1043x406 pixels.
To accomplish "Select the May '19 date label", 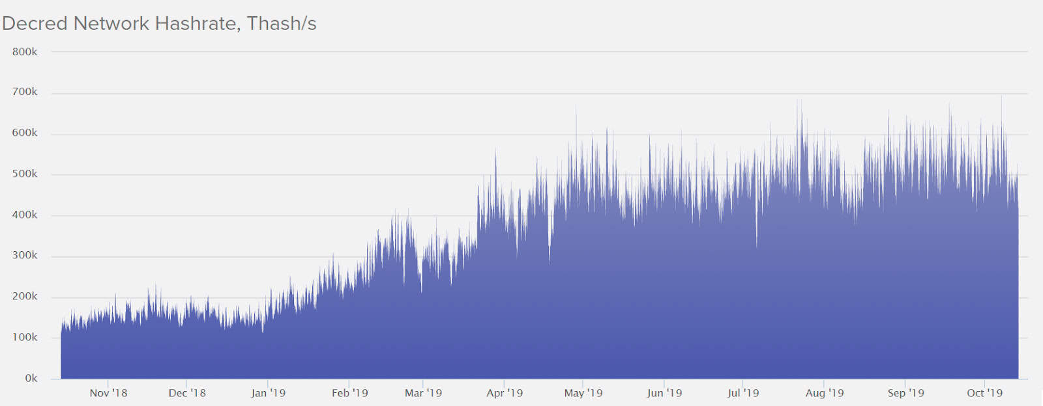I will (x=583, y=393).
